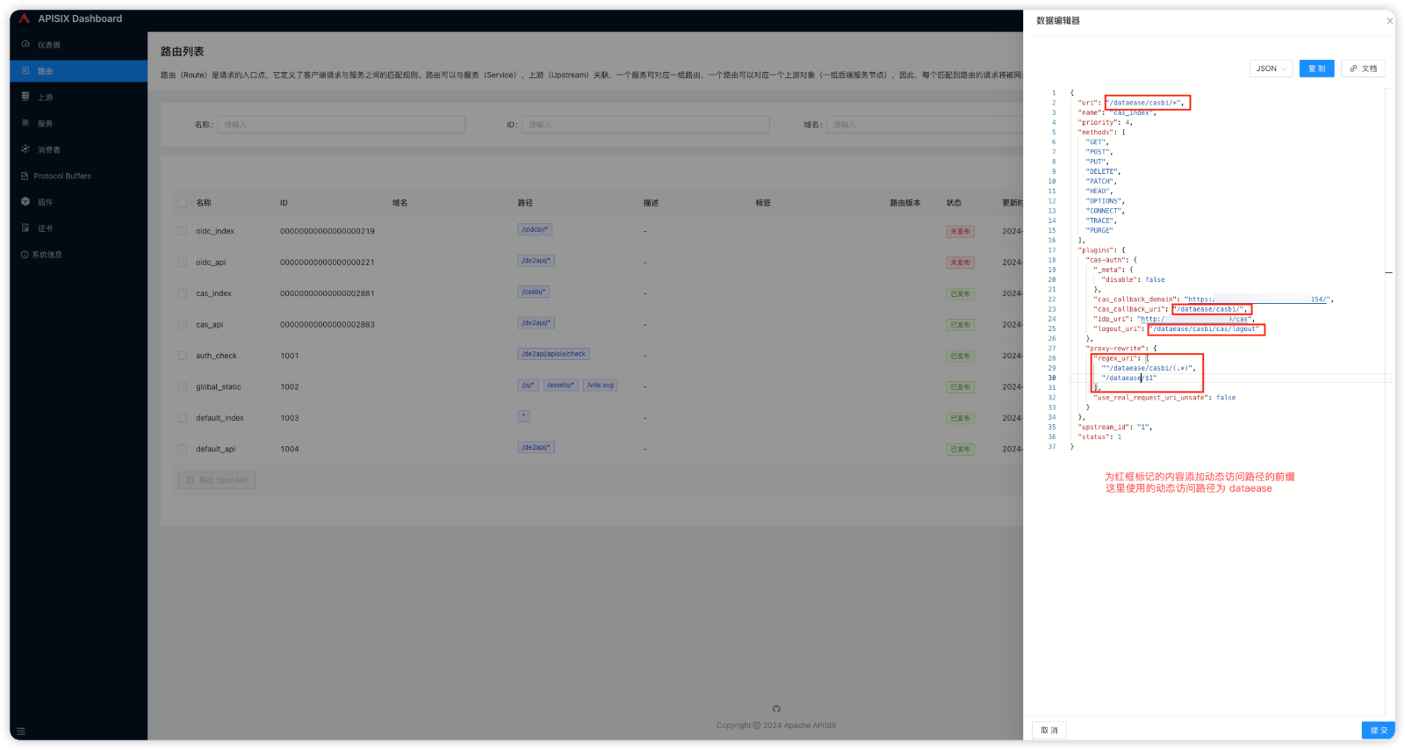Close the 数据编辑器 drawer with X
The image size is (1405, 750).
tap(1390, 21)
